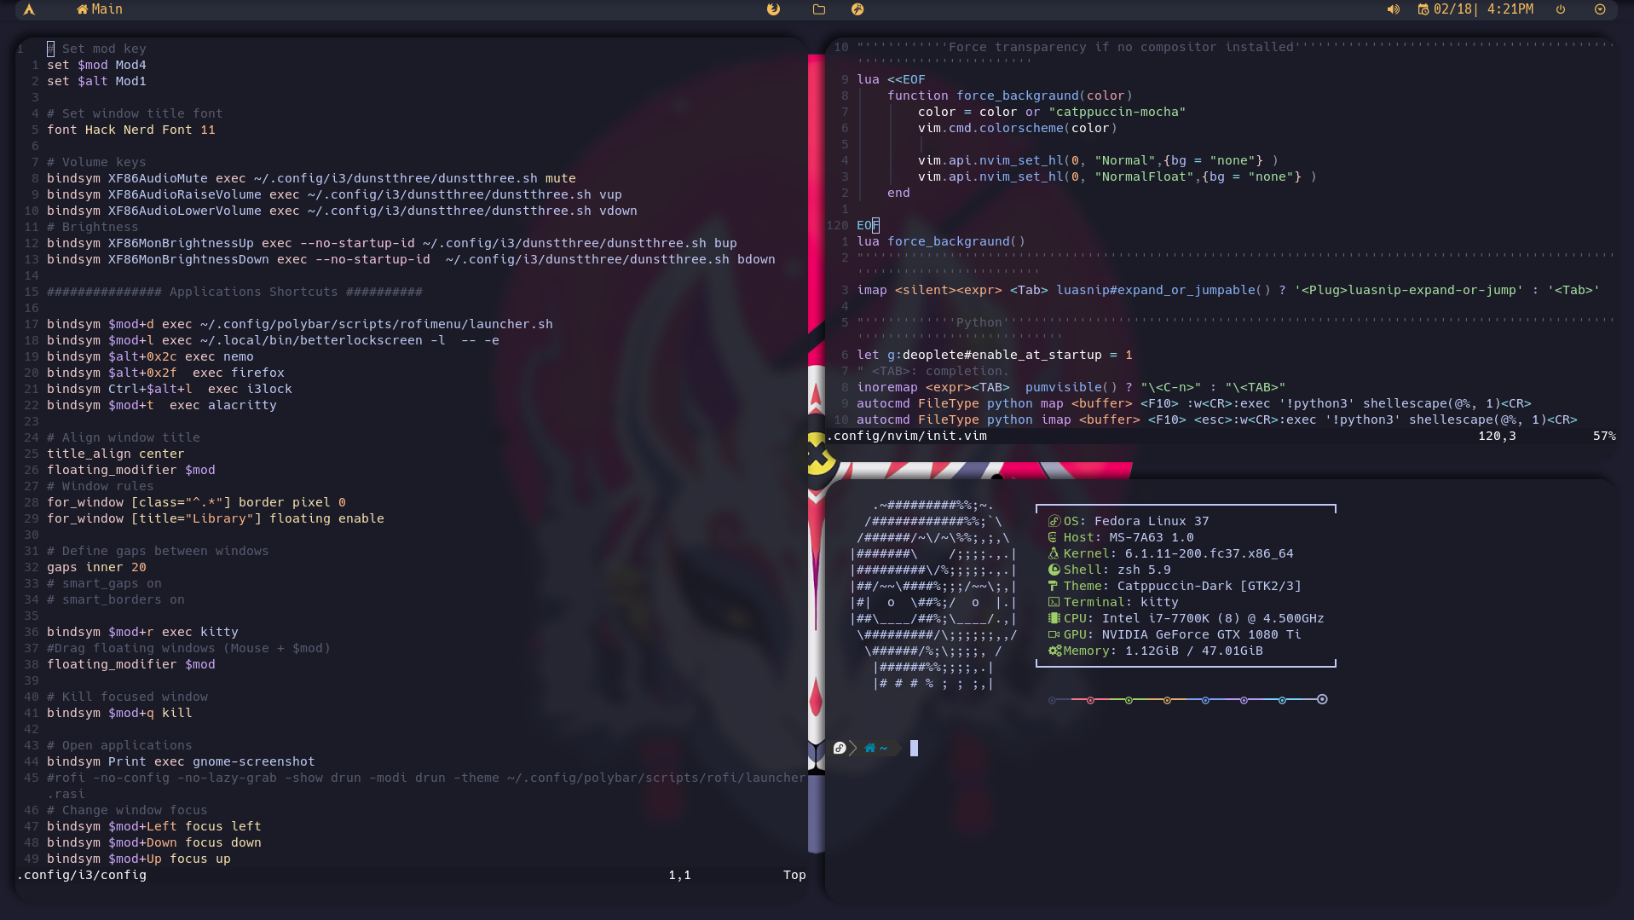Click the 'gaps inner 20' line
Viewport: 1634px width, 920px height.
(x=96, y=567)
